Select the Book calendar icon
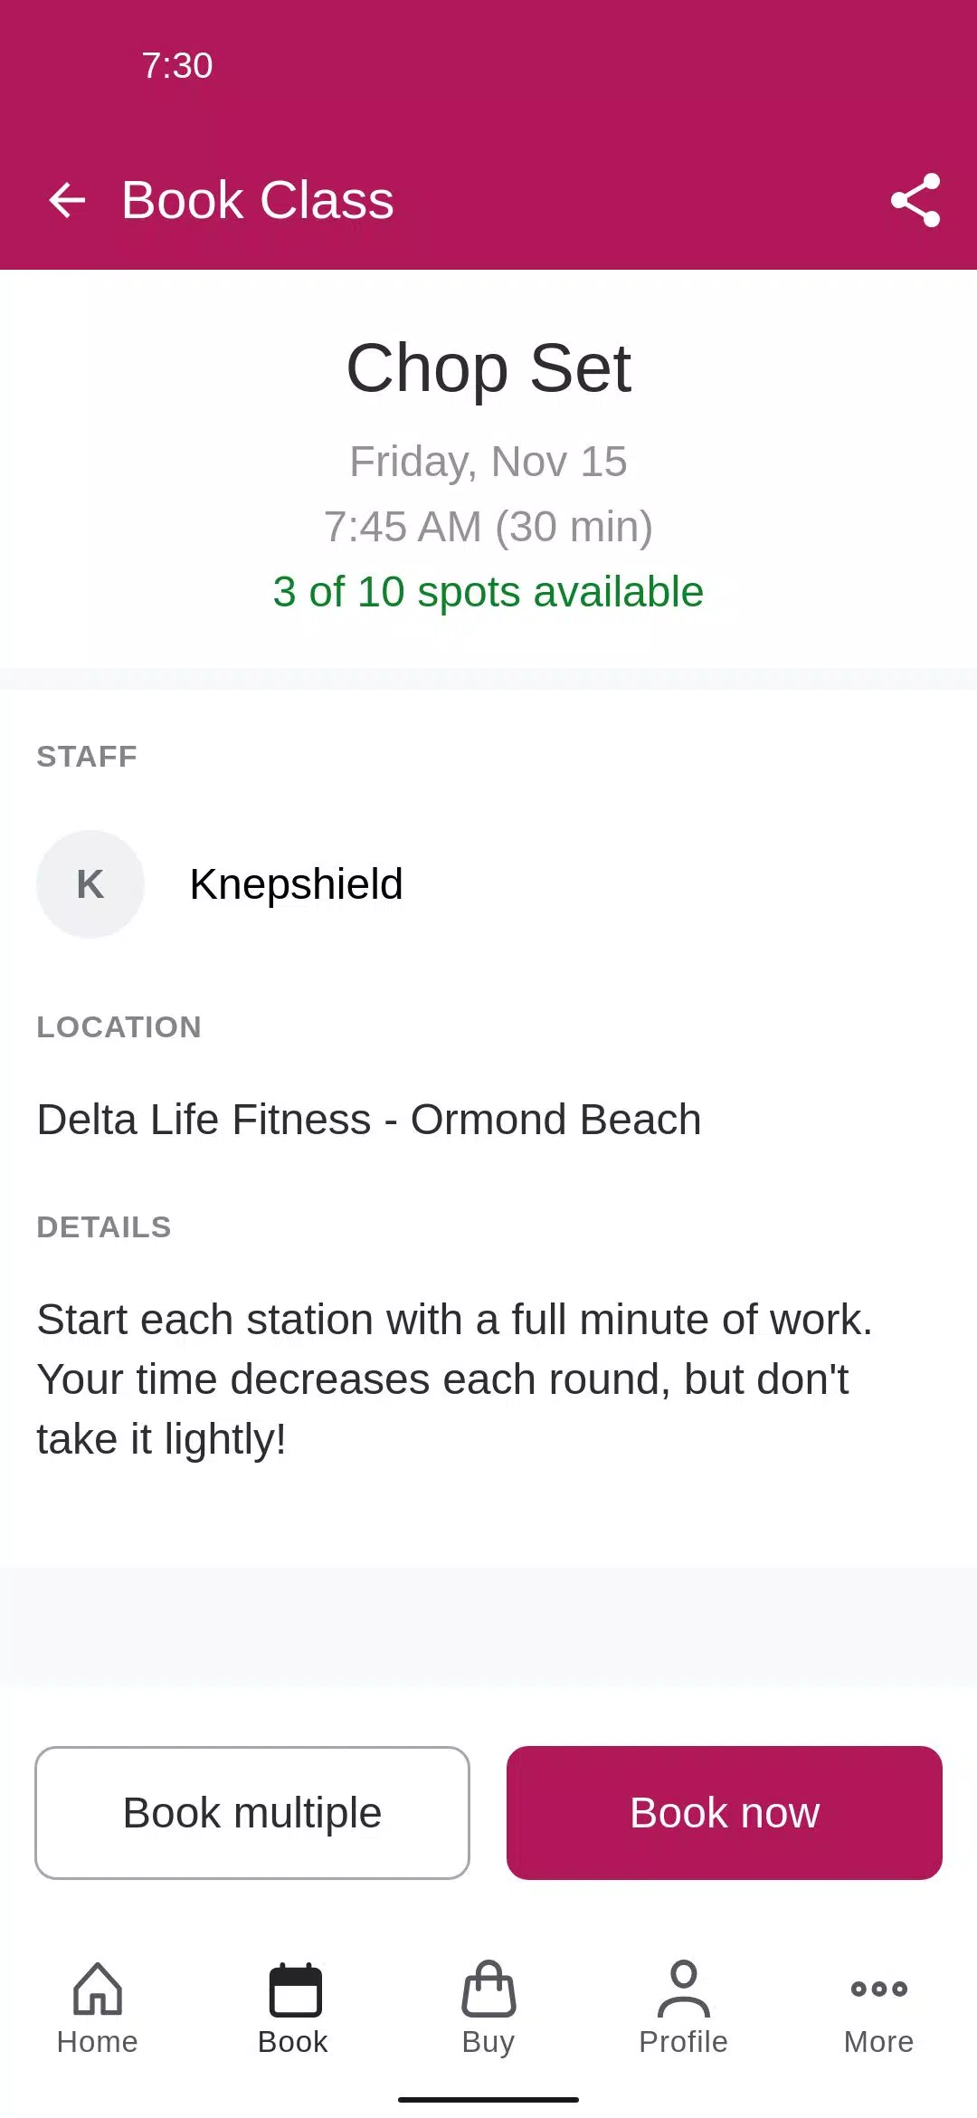 click(x=295, y=1989)
